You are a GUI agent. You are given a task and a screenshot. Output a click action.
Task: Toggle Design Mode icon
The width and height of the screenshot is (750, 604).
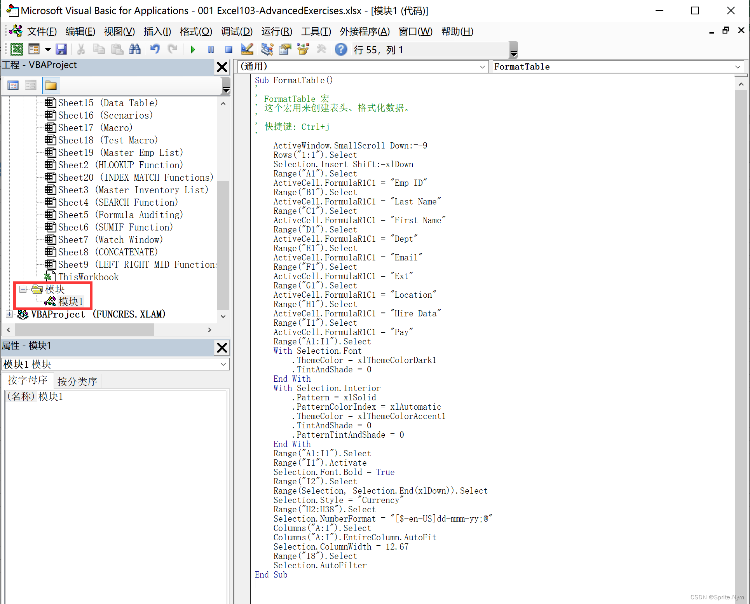pos(247,49)
